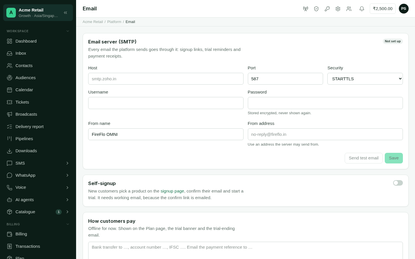
Task: Open Transactions in the sidebar
Action: pyautogui.click(x=38, y=246)
